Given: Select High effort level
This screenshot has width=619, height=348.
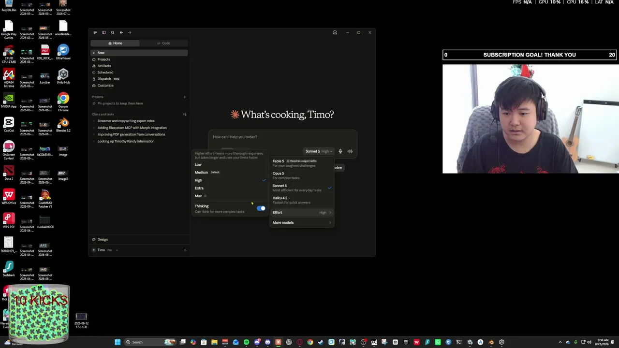Looking at the screenshot, I should tap(230, 180).
